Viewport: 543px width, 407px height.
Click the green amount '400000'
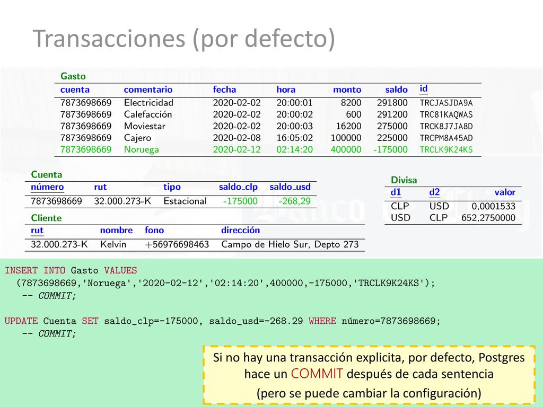[346, 149]
